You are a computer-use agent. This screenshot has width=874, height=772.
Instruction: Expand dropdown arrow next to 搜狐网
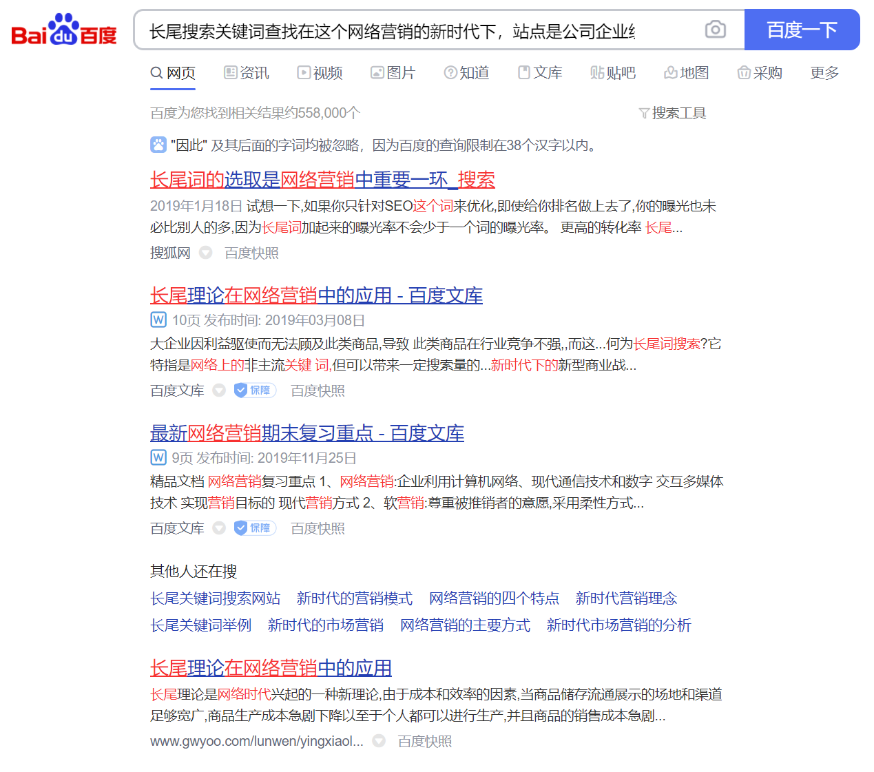tap(205, 253)
